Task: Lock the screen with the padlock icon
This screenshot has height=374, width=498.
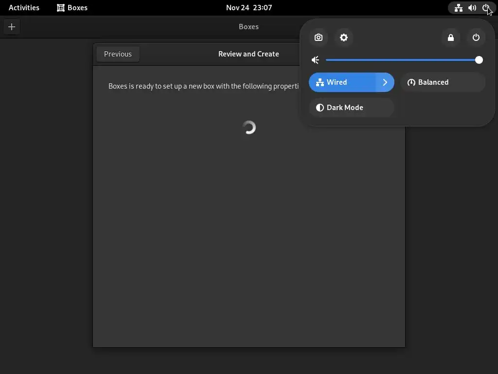Action: (x=451, y=37)
